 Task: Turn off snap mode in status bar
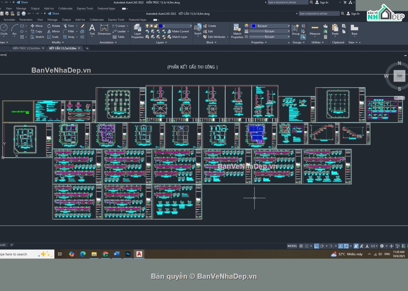pos(307,246)
